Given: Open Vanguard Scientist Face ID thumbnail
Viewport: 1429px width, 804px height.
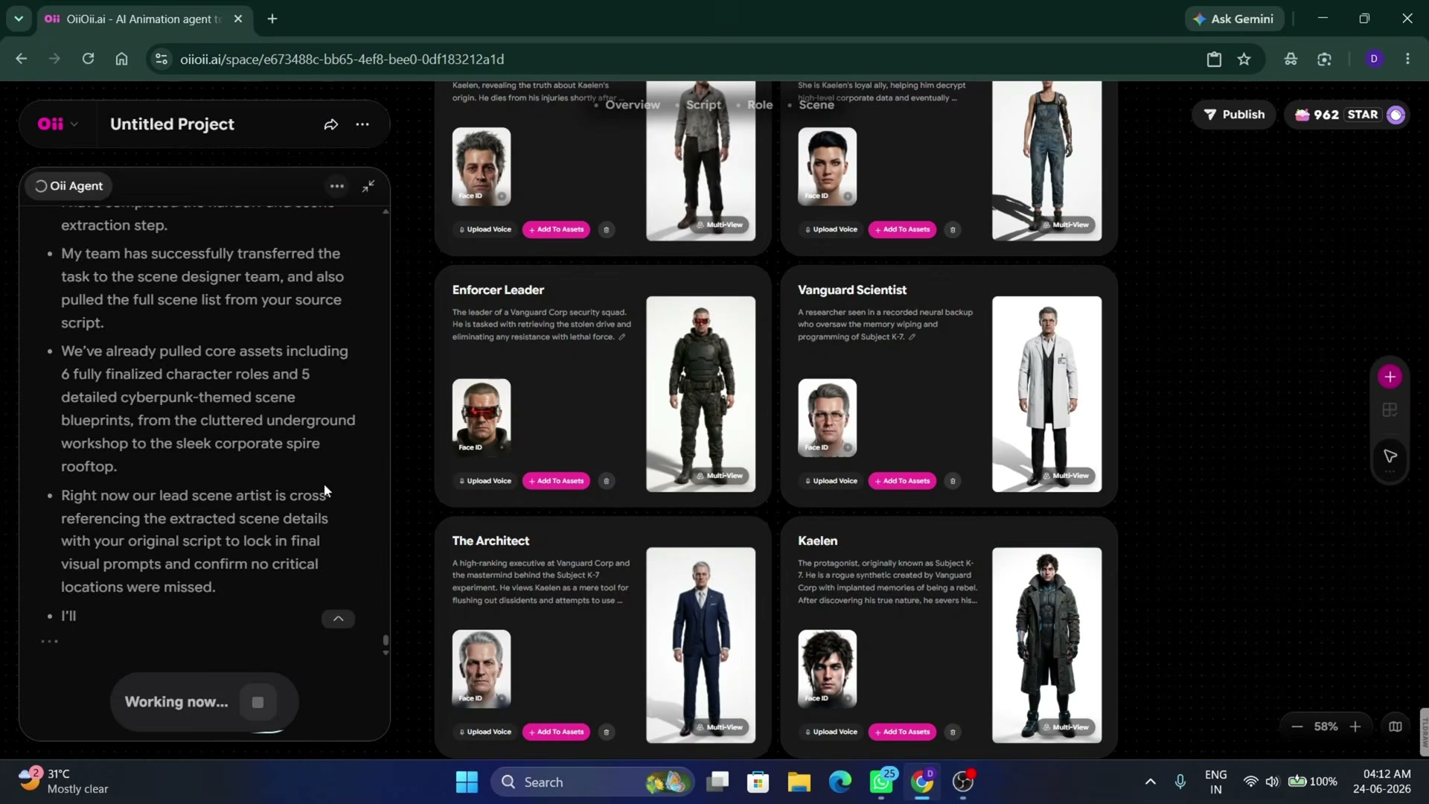Looking at the screenshot, I should [x=828, y=418].
